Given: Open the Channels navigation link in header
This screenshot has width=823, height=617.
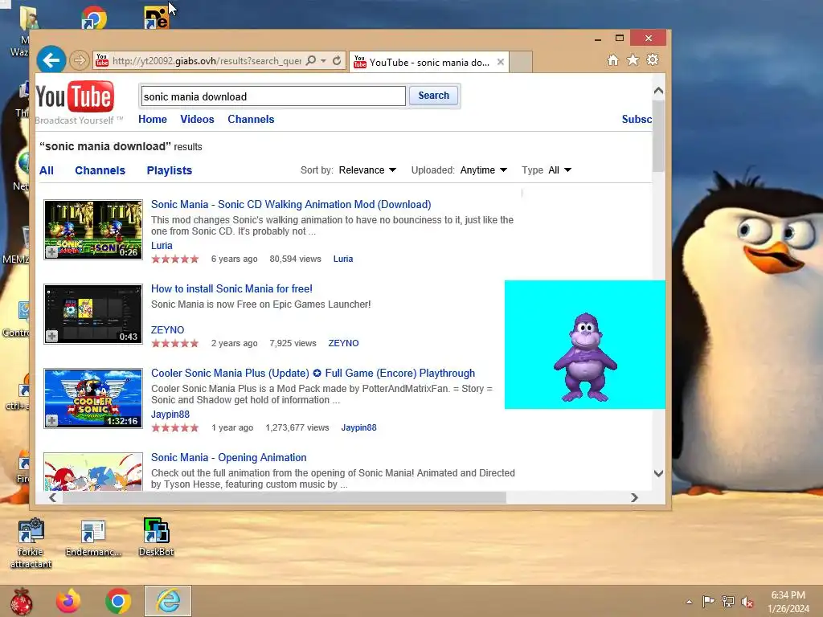Looking at the screenshot, I should pyautogui.click(x=251, y=119).
